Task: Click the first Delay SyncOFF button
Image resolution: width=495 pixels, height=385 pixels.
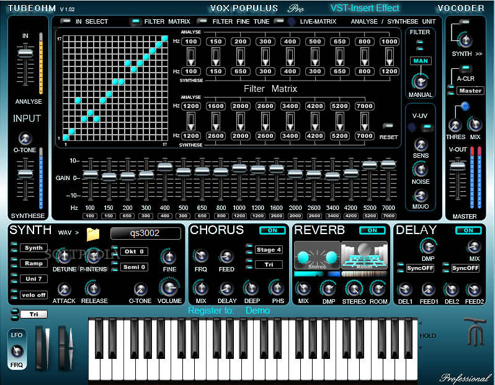Action: (419, 268)
